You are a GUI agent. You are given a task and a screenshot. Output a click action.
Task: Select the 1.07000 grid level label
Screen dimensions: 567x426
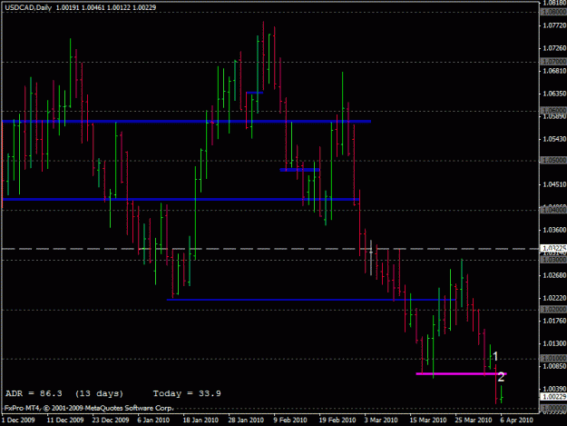pyautogui.click(x=554, y=62)
